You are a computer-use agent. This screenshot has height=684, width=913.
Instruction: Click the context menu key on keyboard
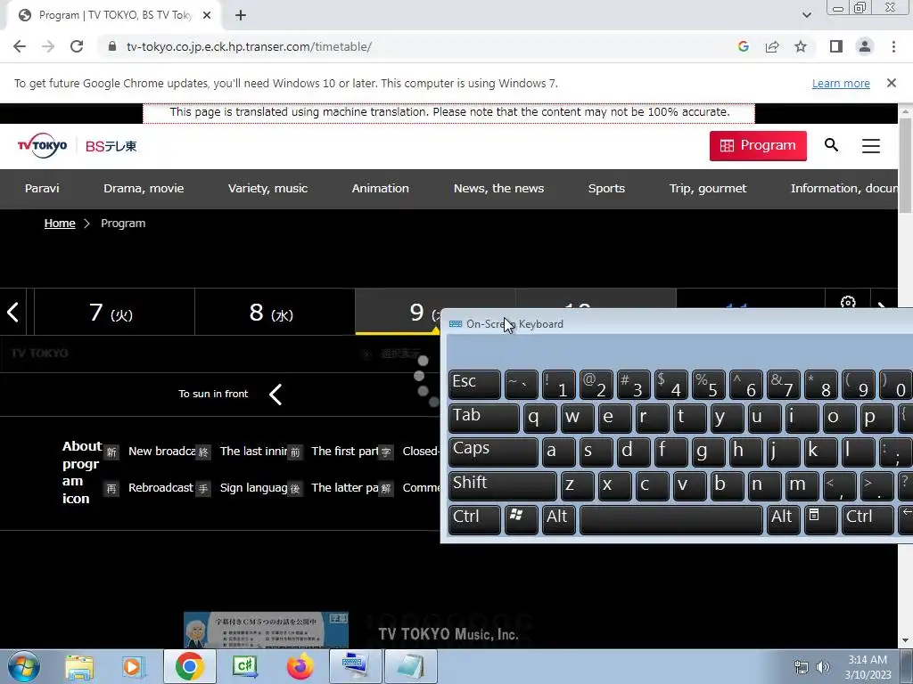821,519
